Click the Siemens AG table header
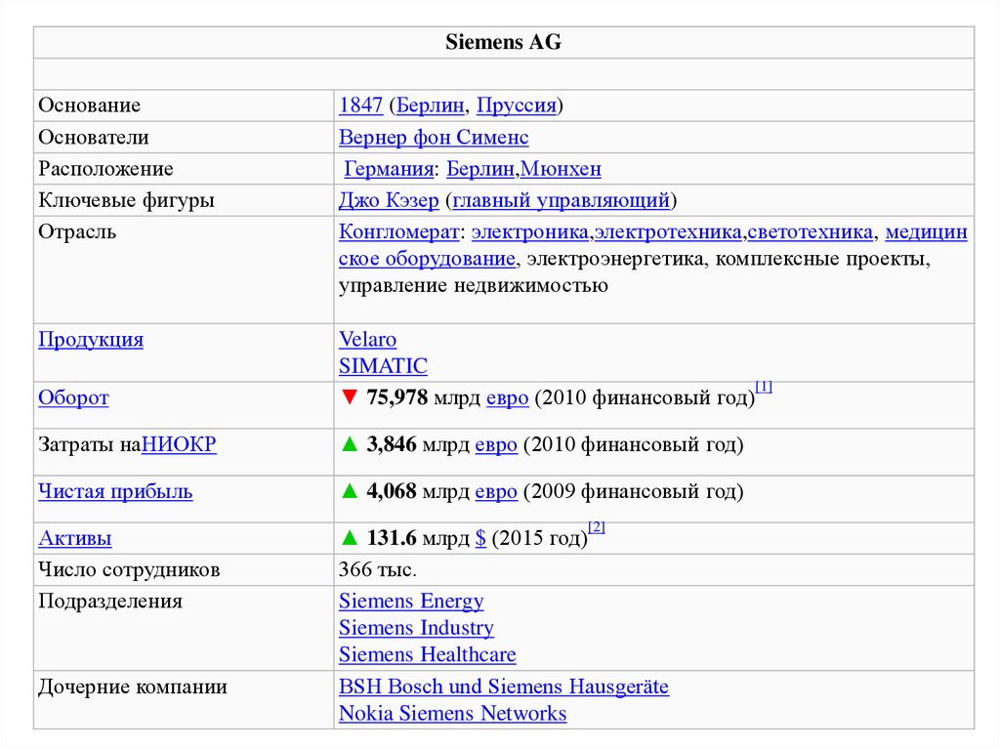 click(x=504, y=43)
